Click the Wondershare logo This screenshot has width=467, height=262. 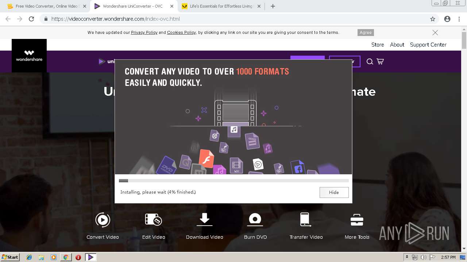pos(29,56)
